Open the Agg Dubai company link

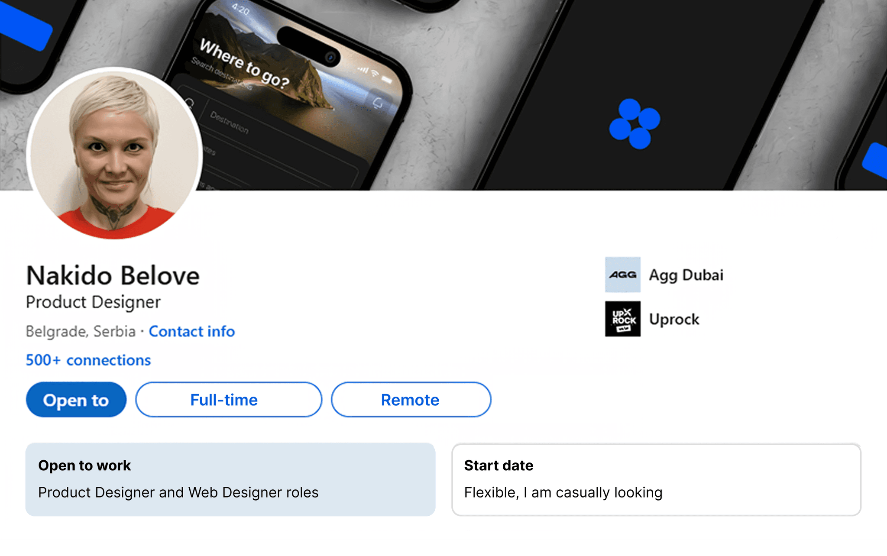(686, 275)
